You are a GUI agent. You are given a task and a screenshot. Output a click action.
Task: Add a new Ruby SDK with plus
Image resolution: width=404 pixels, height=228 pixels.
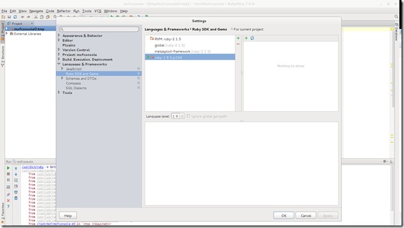(238, 38)
